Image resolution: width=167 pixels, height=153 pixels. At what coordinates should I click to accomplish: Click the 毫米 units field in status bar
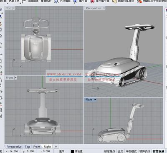click(x=62, y=151)
